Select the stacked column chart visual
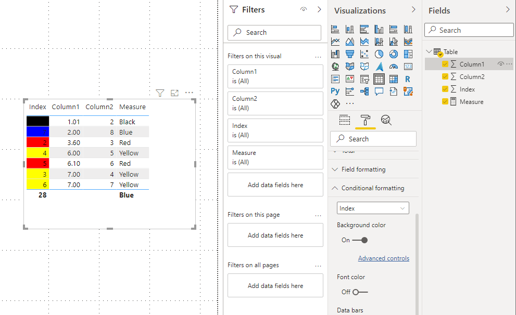 349,29
